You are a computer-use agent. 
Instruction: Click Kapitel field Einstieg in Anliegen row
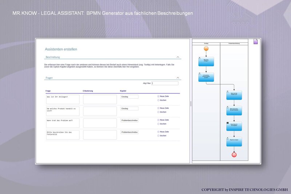coord(129,97)
